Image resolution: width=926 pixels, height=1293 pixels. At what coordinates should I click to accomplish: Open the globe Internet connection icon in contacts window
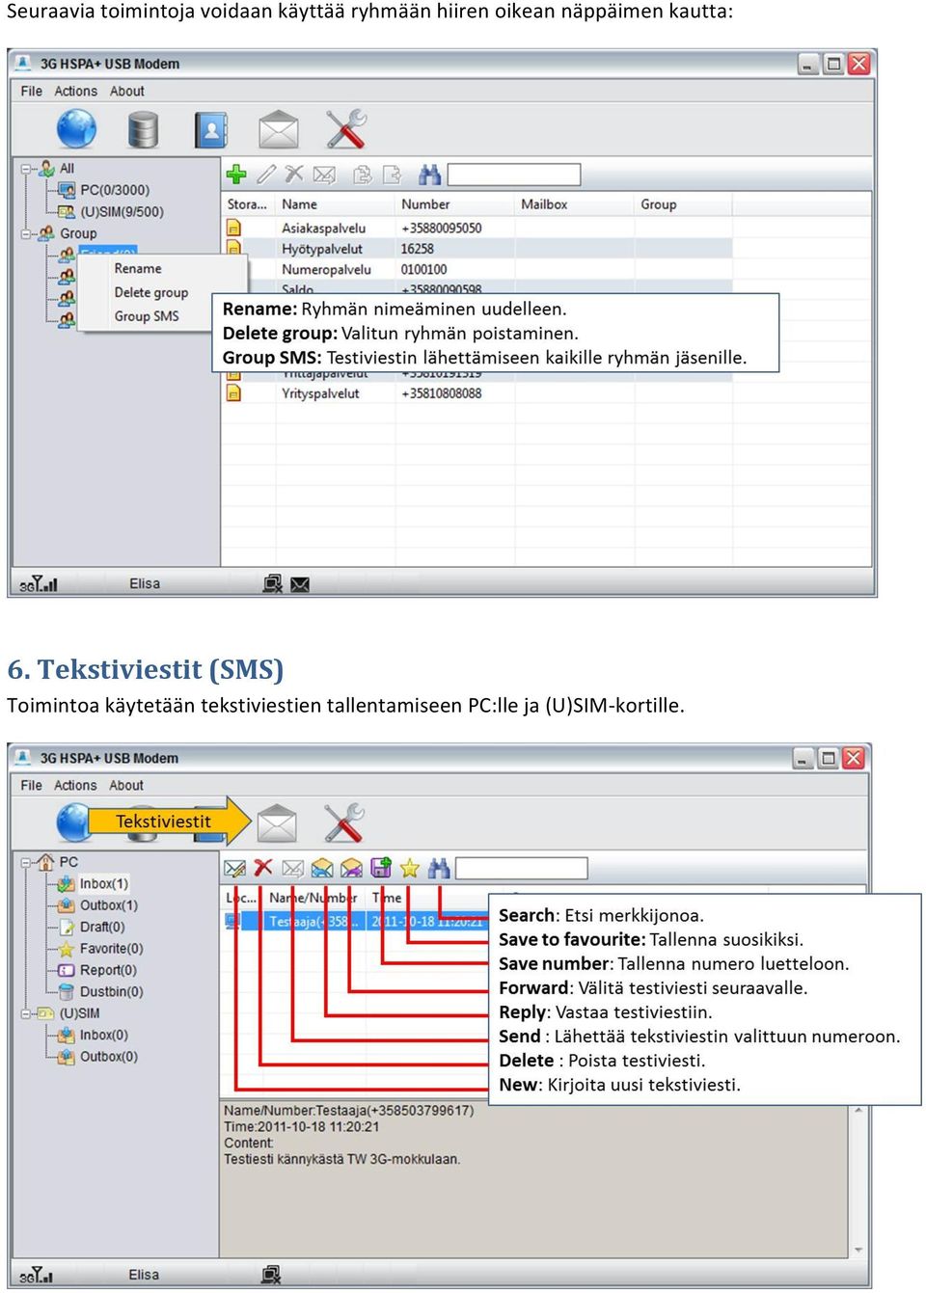pyautogui.click(x=76, y=129)
